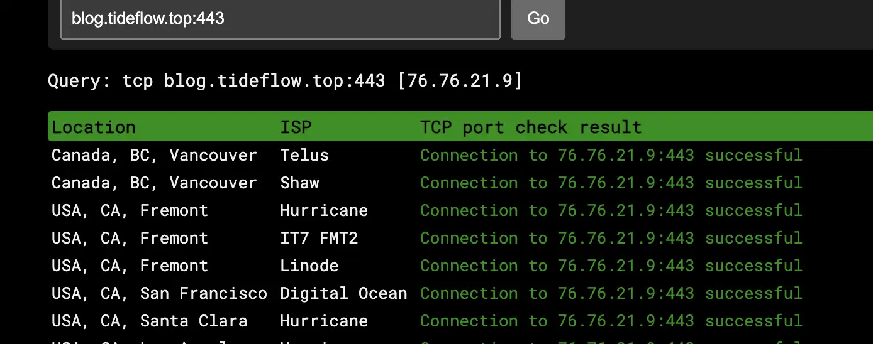Click the USA, CA, Santa Clara location

tap(149, 321)
